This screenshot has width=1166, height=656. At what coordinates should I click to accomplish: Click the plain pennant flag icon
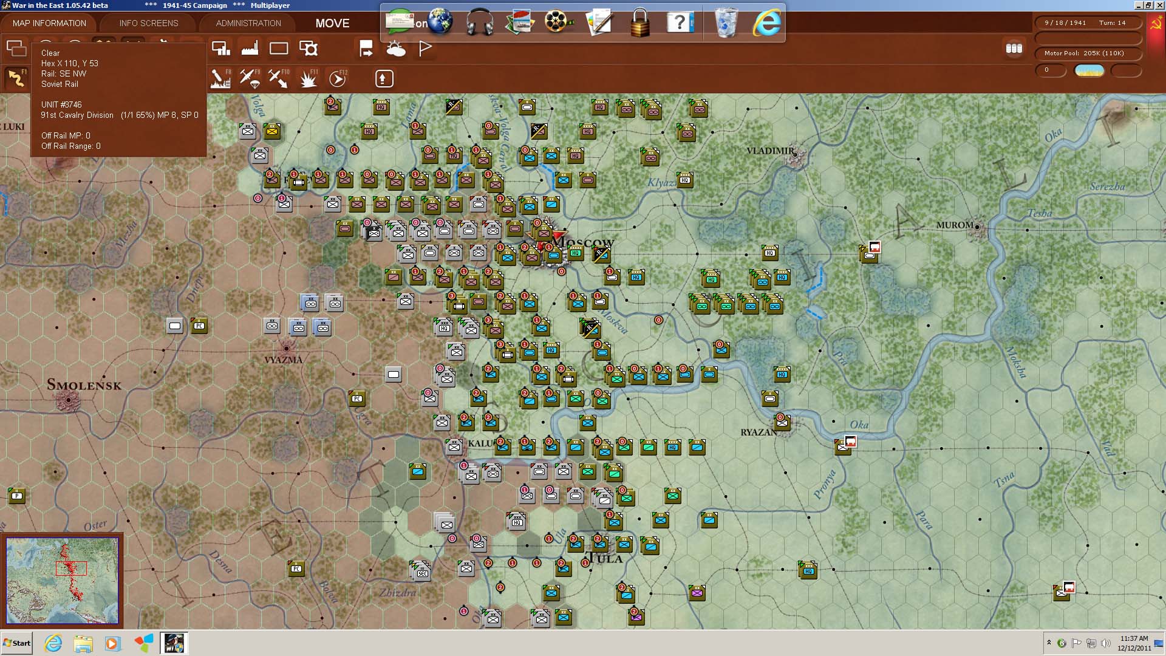425,49
